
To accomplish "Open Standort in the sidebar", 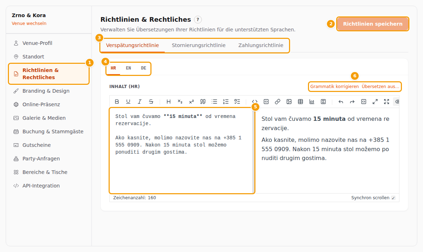I will click(x=49, y=57).
